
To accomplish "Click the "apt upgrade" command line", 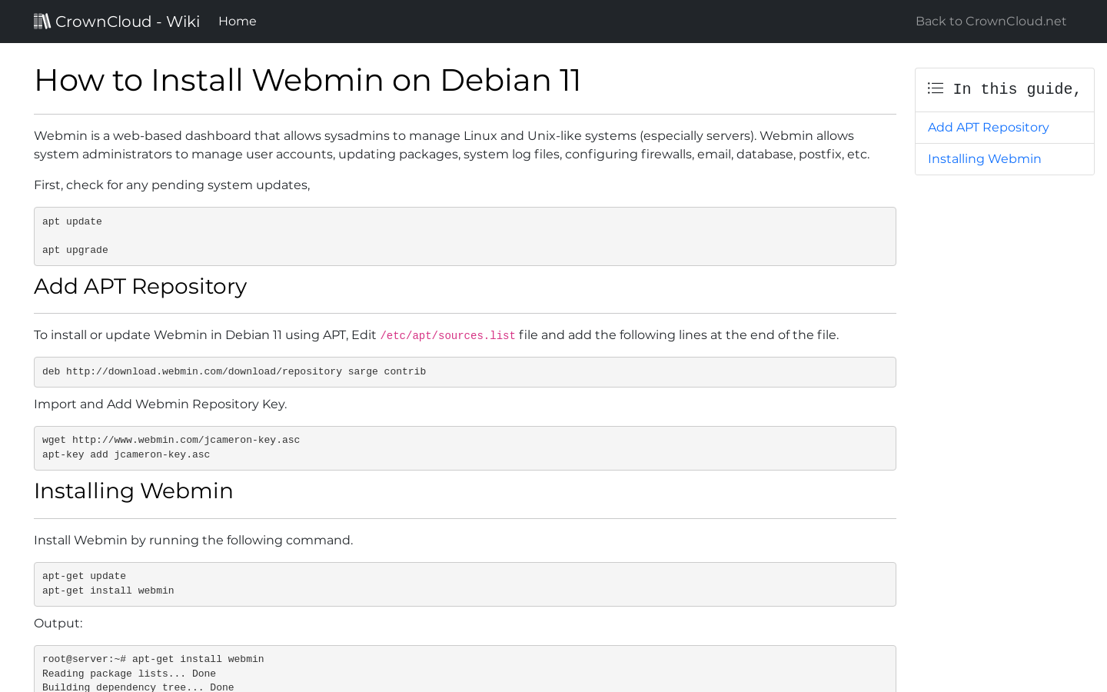I will pyautogui.click(x=75, y=251).
